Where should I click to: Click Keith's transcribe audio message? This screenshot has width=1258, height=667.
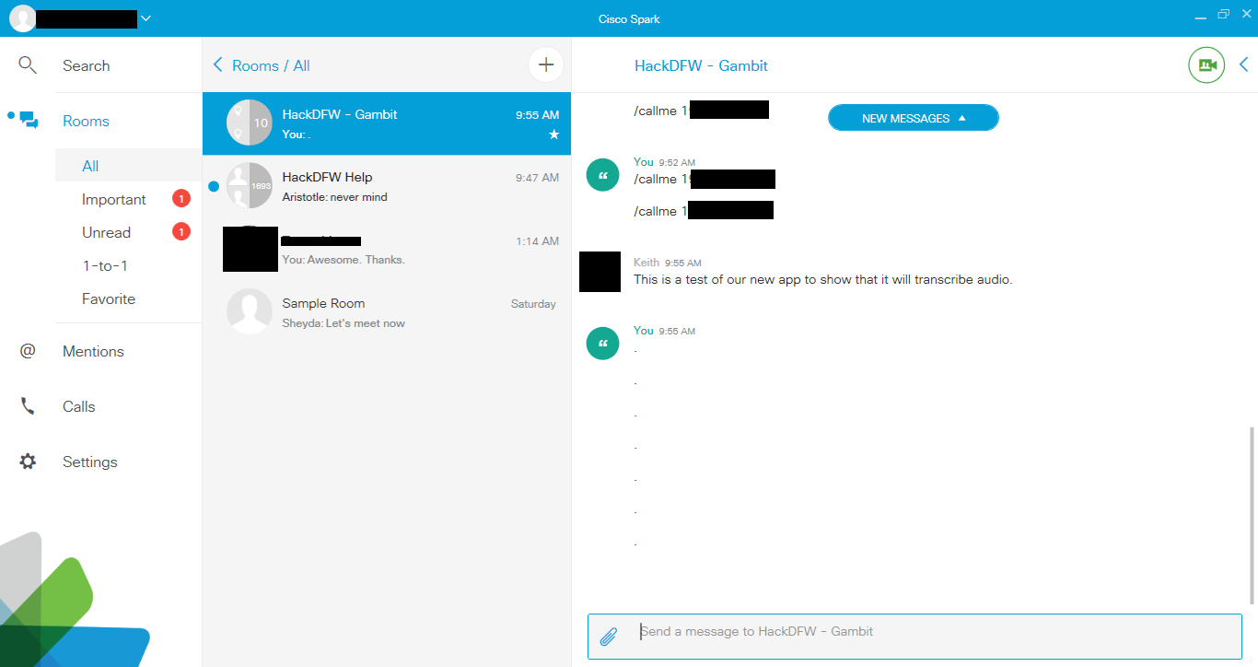(x=822, y=279)
